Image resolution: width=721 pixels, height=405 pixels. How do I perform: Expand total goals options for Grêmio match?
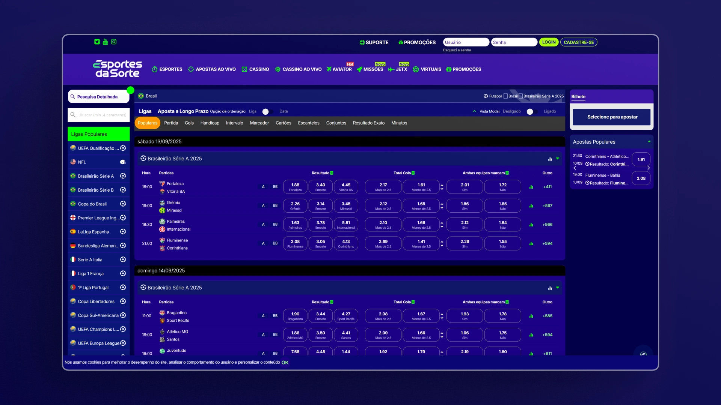click(442, 206)
